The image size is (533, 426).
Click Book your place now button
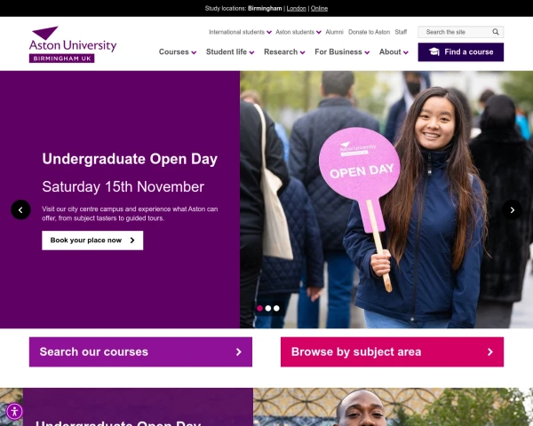pyautogui.click(x=92, y=241)
